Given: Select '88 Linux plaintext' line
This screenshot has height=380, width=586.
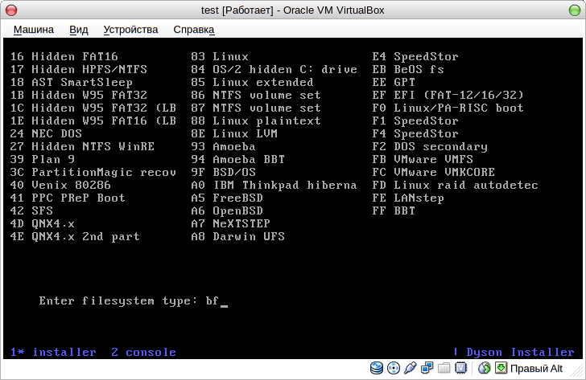Looking at the screenshot, I should (x=256, y=121).
